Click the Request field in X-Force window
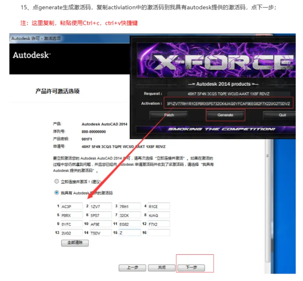Screen dimensions: 303x281 229,94
